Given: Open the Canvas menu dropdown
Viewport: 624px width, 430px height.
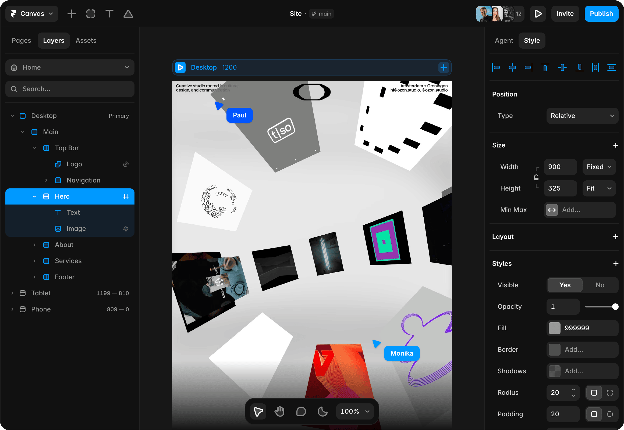Looking at the screenshot, I should point(32,14).
